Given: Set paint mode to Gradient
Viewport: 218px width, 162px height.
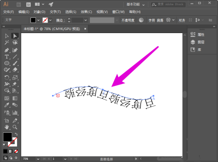Looking at the screenshot, I should pos(11,152).
